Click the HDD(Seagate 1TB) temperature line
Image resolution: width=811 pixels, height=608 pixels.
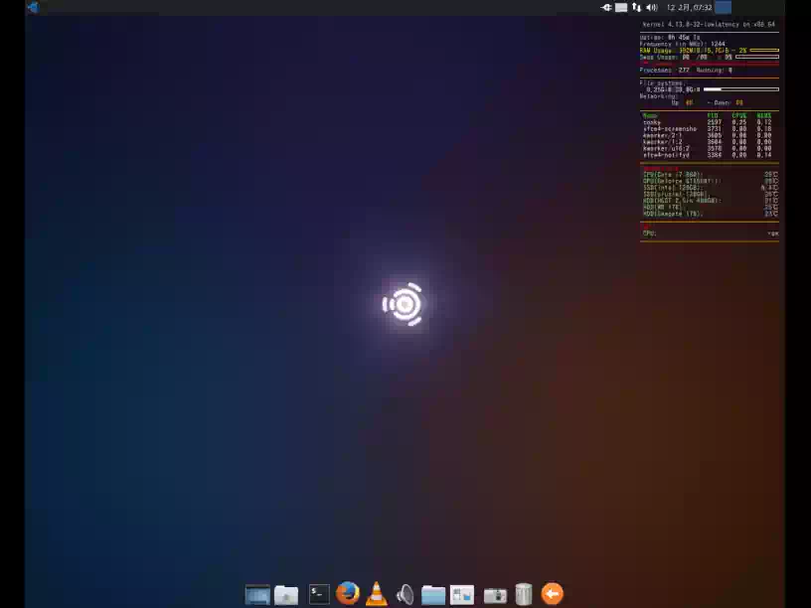coord(711,214)
